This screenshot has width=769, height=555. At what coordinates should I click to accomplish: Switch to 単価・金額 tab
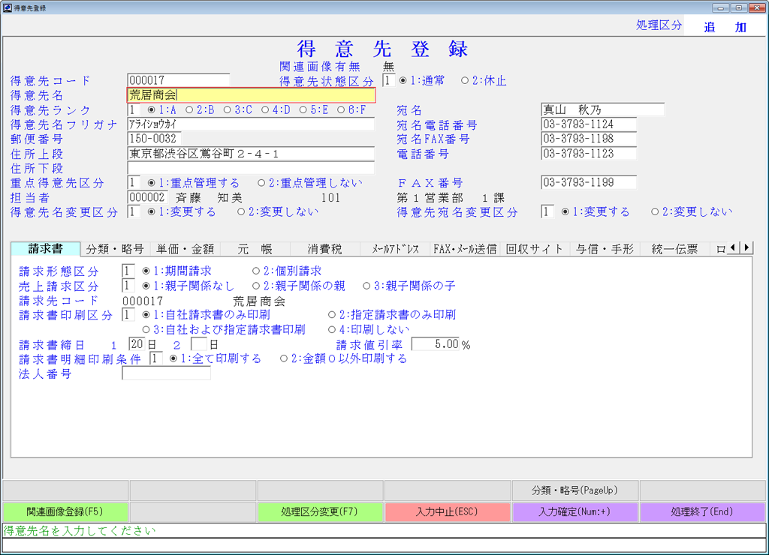(x=185, y=249)
